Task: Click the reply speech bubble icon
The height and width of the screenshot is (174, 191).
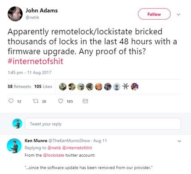Action: coord(11,101)
